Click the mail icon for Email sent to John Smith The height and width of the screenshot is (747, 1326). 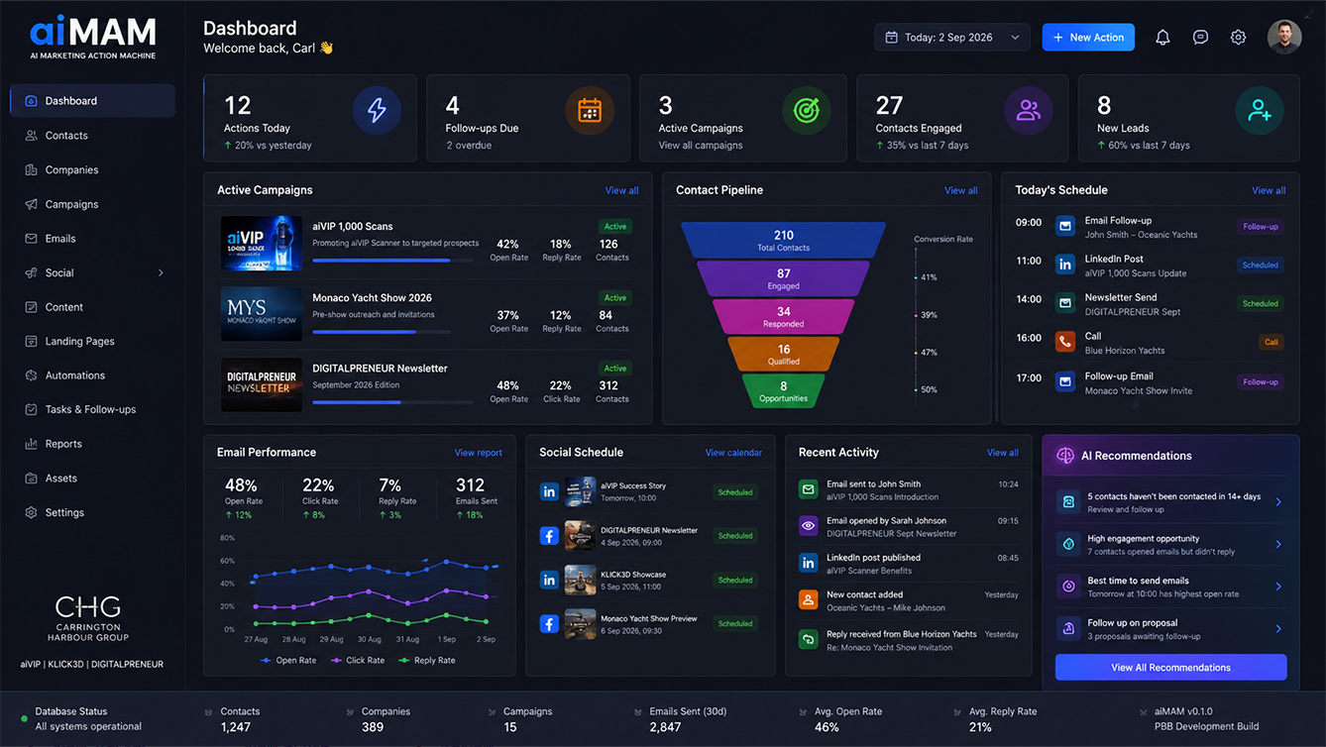pyautogui.click(x=809, y=489)
